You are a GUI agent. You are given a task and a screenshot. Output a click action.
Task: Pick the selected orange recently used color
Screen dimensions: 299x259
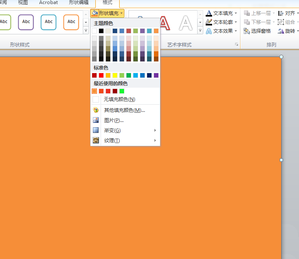point(95,91)
